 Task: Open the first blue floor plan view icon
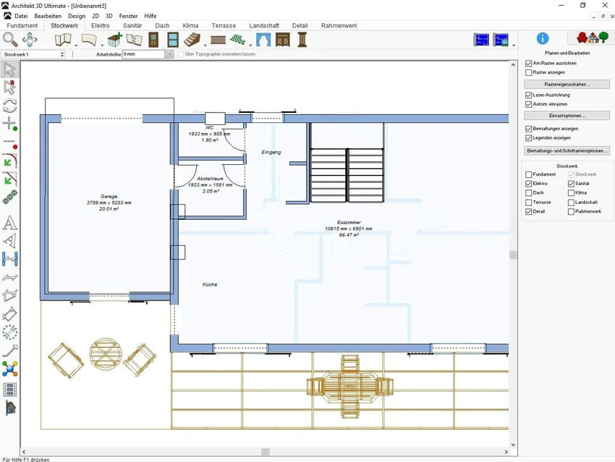click(x=481, y=40)
